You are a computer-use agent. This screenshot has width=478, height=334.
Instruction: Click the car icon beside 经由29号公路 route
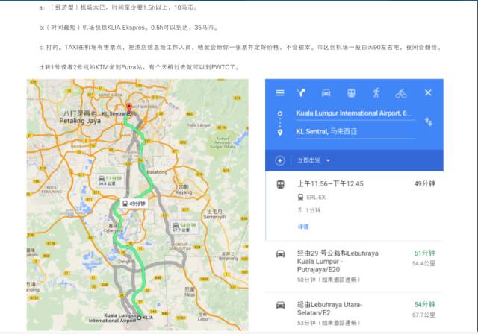tap(281, 253)
